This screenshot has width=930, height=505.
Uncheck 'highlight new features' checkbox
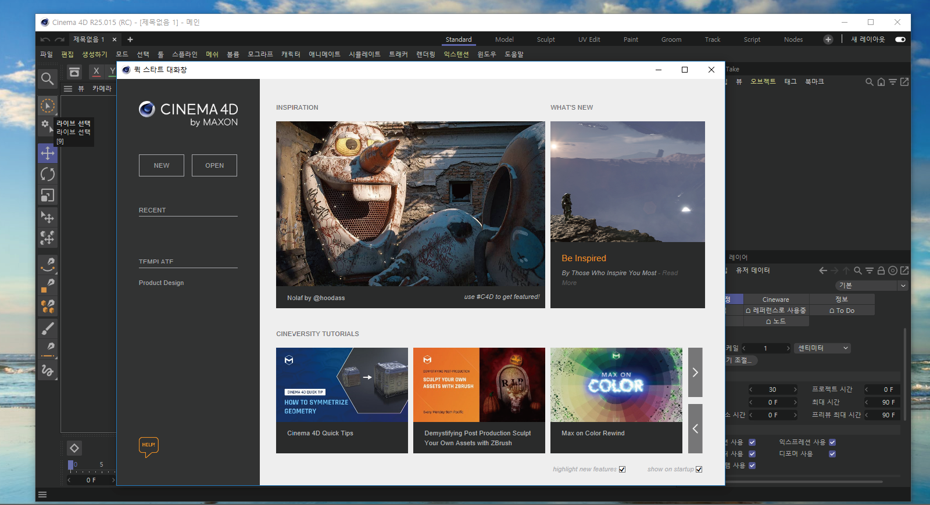coord(622,470)
